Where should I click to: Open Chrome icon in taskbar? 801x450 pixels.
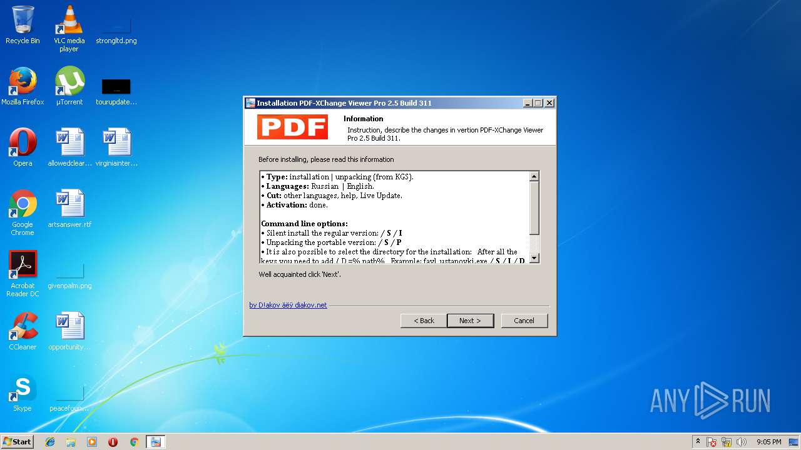pyautogui.click(x=134, y=442)
